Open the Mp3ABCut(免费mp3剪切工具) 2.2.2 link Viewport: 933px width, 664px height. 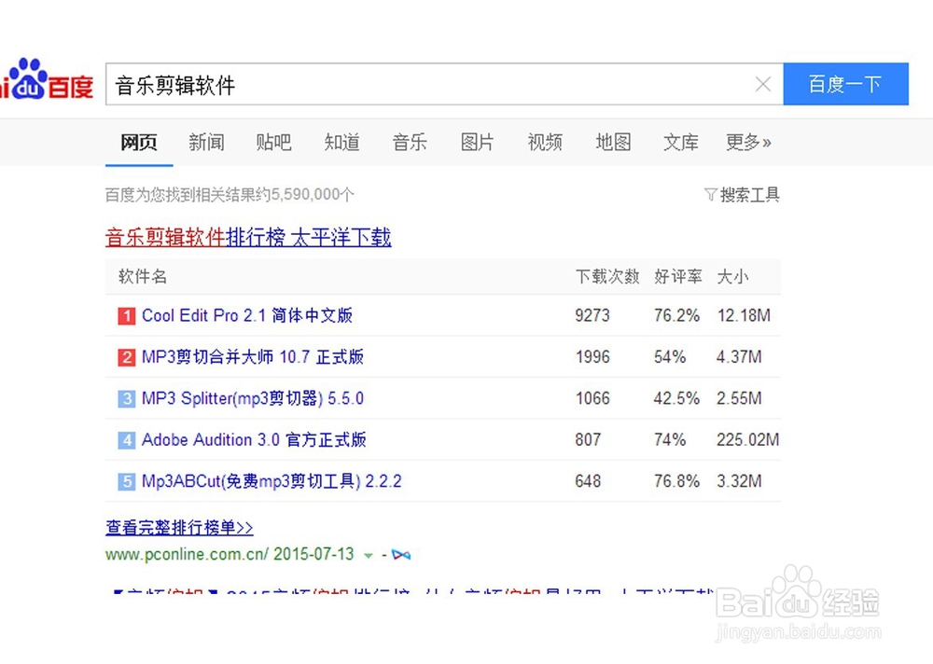[272, 480]
